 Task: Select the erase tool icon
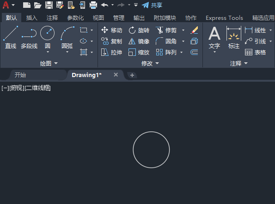(194, 30)
